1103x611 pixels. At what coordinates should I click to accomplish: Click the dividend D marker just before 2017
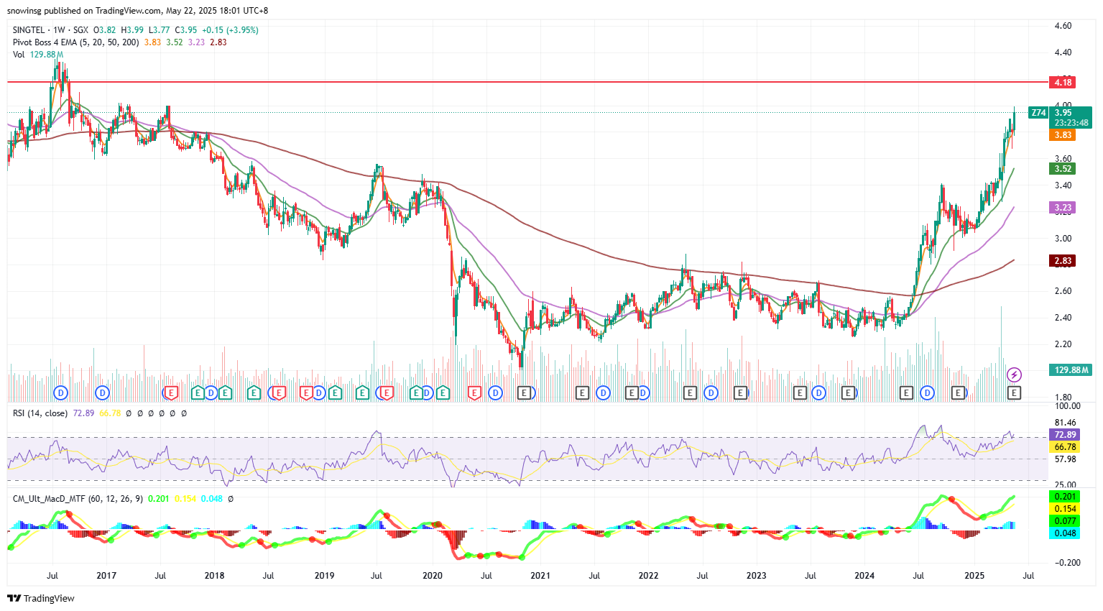(x=102, y=392)
